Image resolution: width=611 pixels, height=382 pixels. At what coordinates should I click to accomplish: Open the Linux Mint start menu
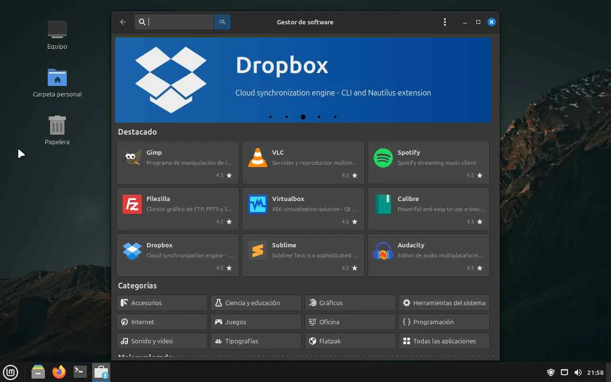click(11, 372)
